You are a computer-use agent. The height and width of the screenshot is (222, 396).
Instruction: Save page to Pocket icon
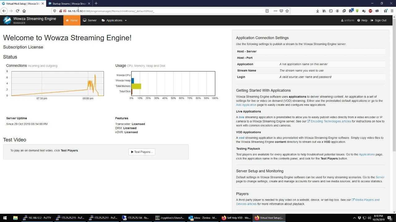[x=281, y=11]
